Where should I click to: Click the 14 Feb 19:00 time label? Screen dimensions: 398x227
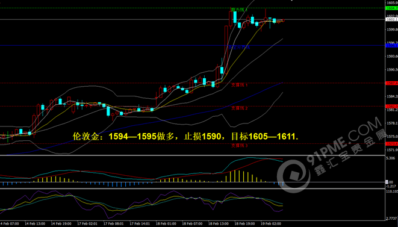[x=61, y=224]
